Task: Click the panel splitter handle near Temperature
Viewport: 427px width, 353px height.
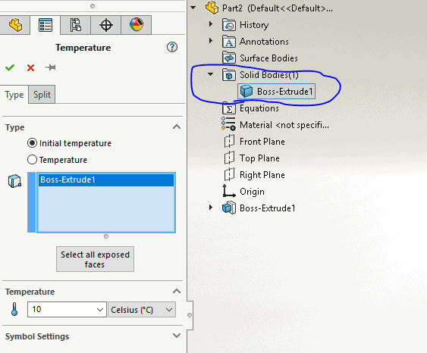Action: pyautogui.click(x=190, y=315)
